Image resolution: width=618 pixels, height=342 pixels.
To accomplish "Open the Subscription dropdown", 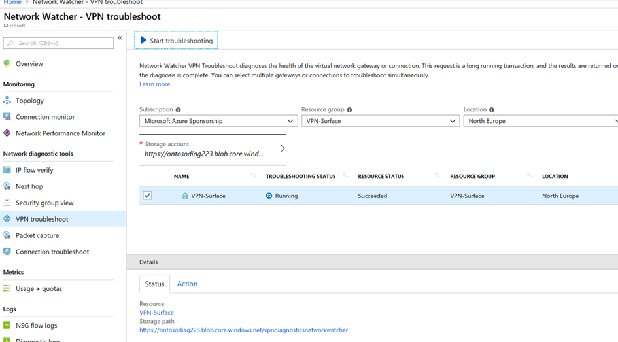I will coord(218,121).
